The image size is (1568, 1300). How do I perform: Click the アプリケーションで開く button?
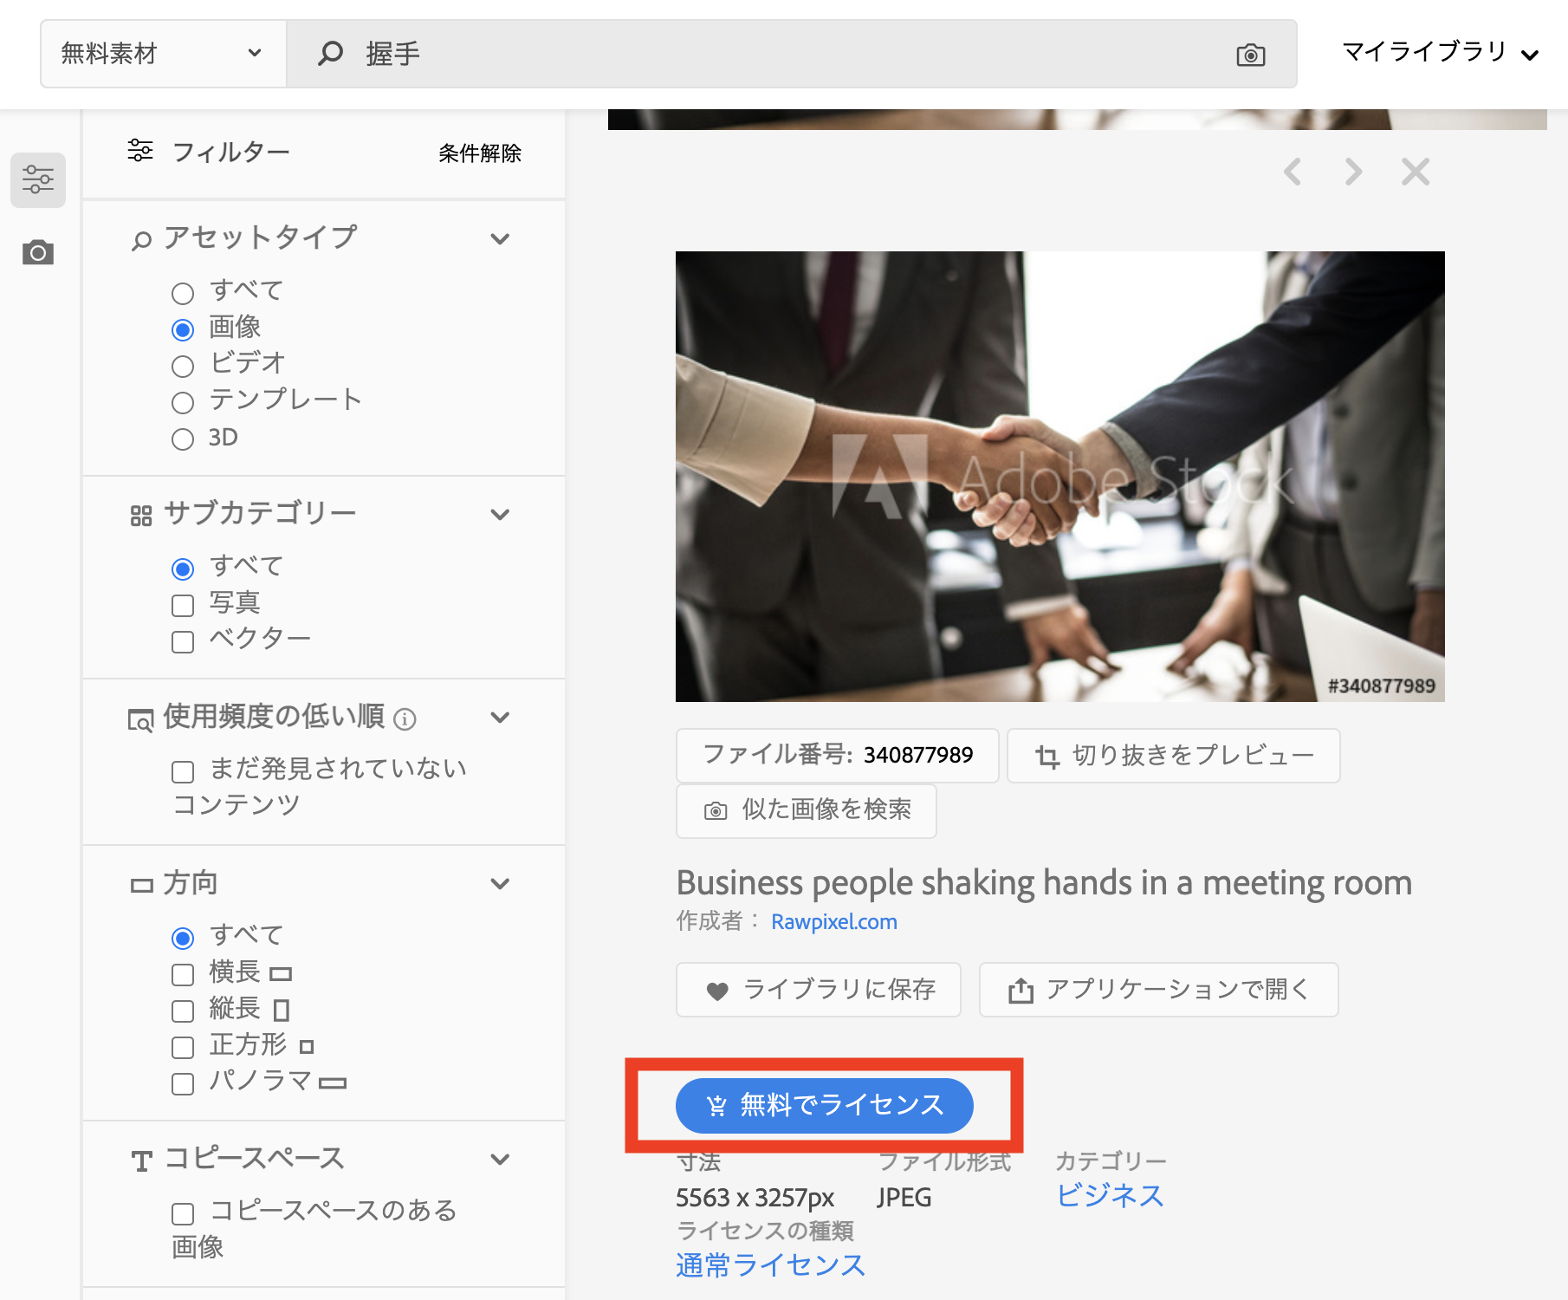(x=1159, y=990)
